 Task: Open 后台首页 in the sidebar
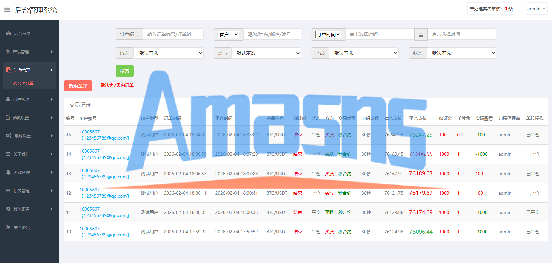point(22,33)
